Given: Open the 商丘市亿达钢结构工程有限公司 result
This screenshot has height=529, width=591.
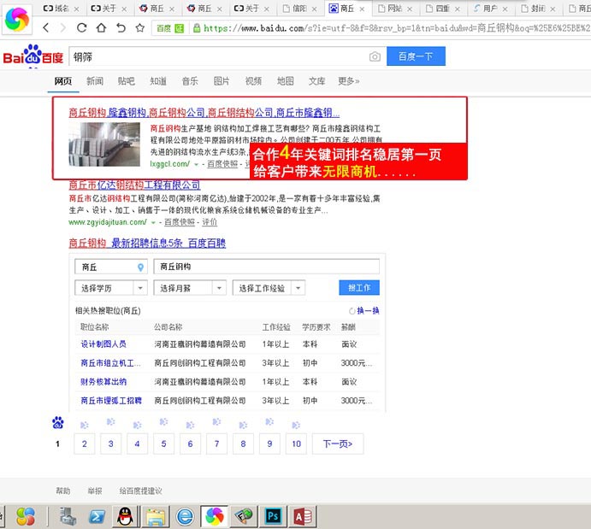Looking at the screenshot, I should 134,185.
